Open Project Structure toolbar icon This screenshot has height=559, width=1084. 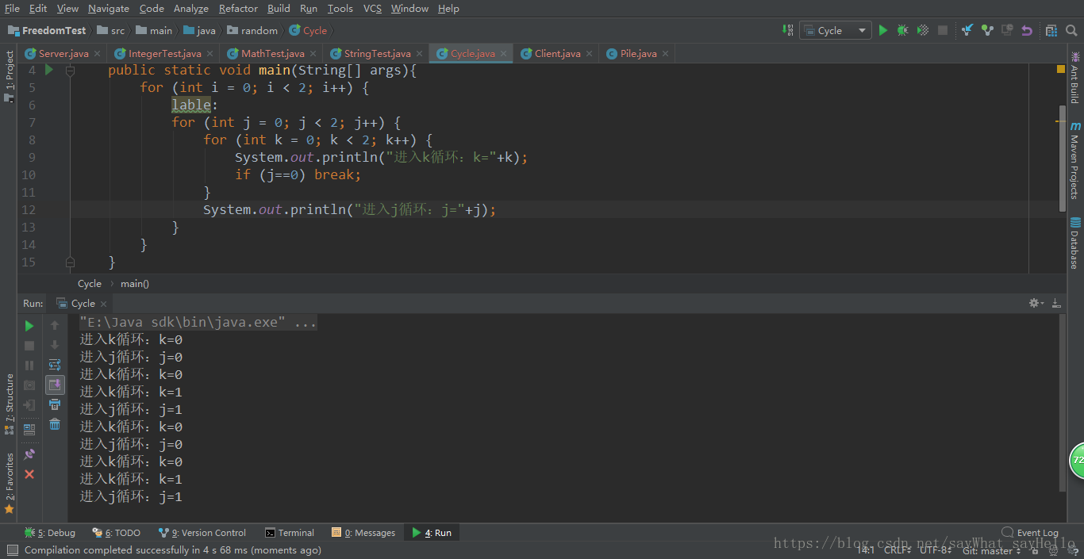coord(1051,30)
